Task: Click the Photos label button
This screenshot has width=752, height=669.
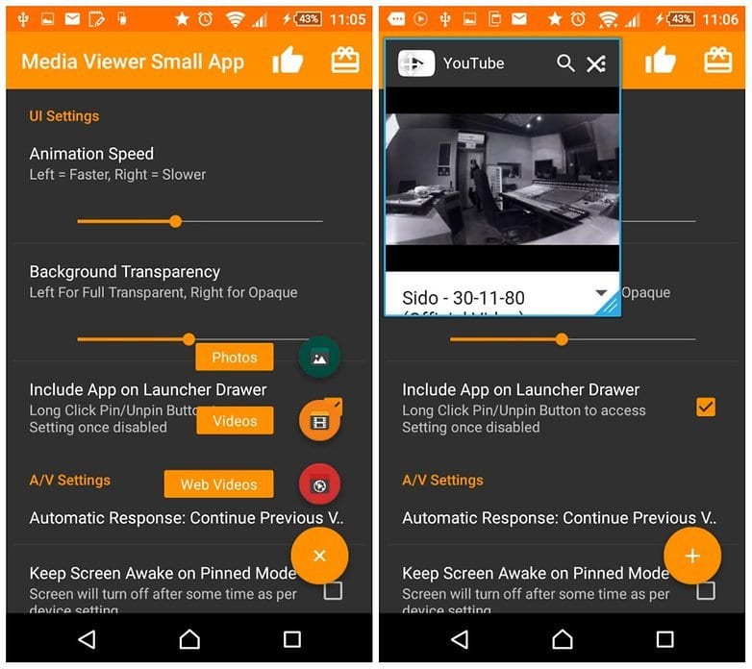Action: pos(235,357)
